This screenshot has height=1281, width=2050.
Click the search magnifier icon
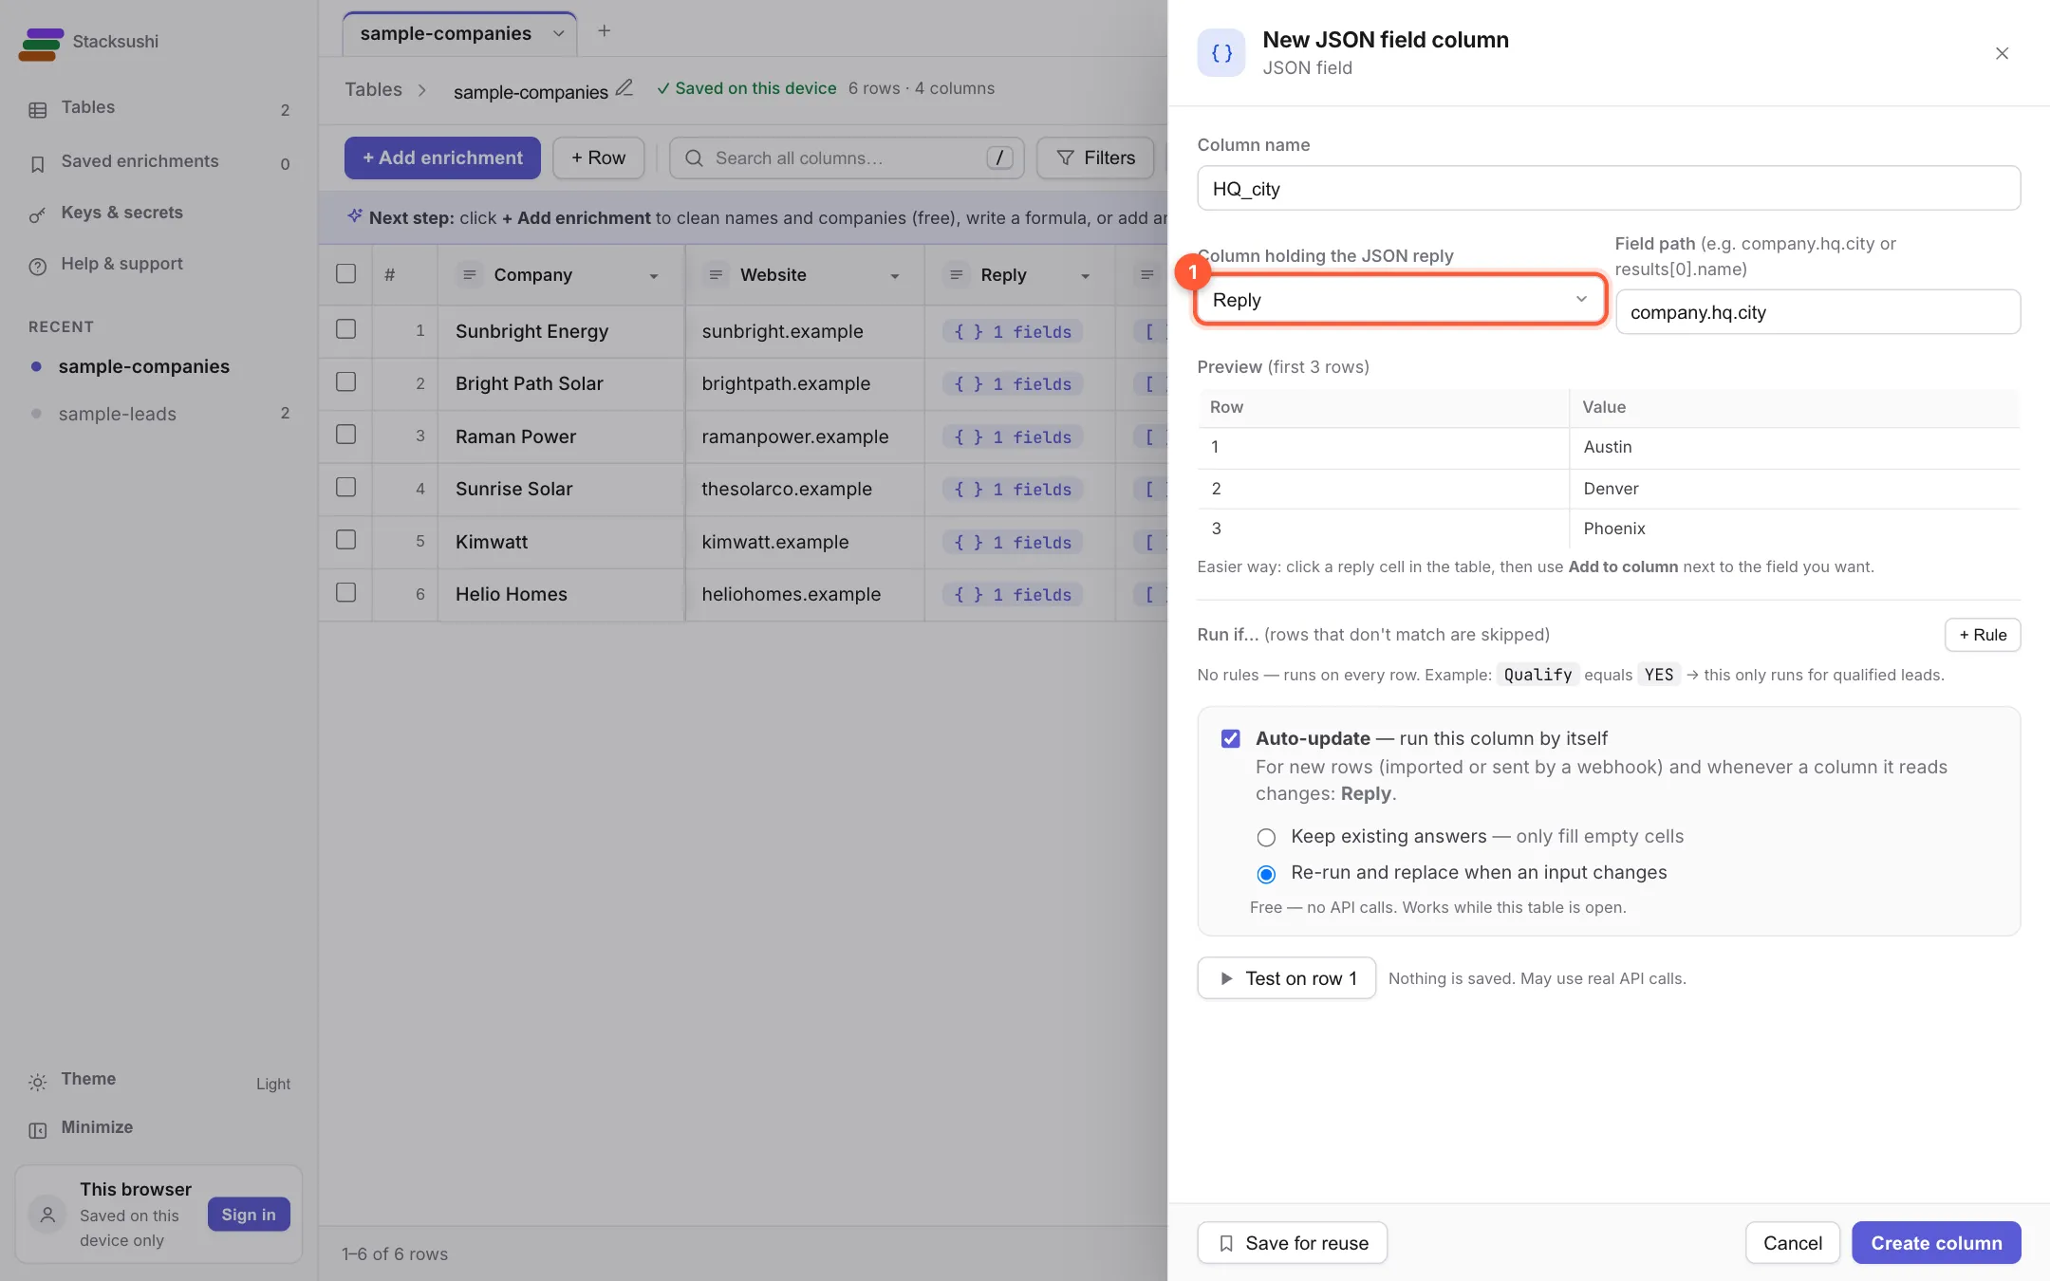click(694, 158)
